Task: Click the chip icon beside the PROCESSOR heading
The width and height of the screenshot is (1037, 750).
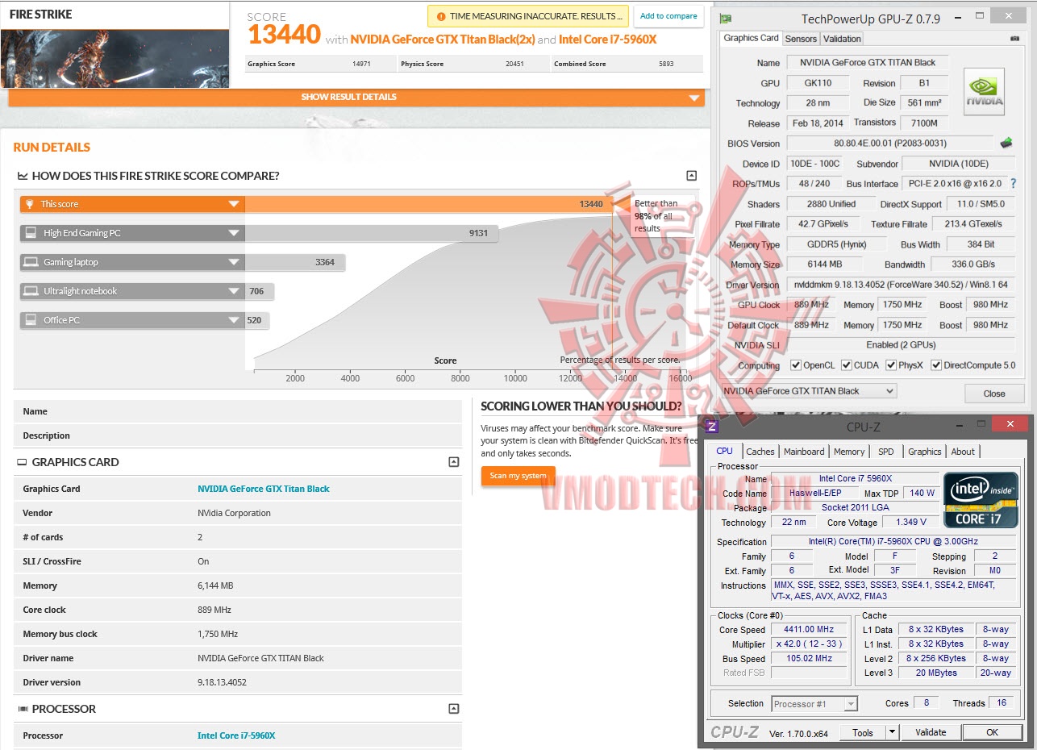Action: [x=22, y=709]
